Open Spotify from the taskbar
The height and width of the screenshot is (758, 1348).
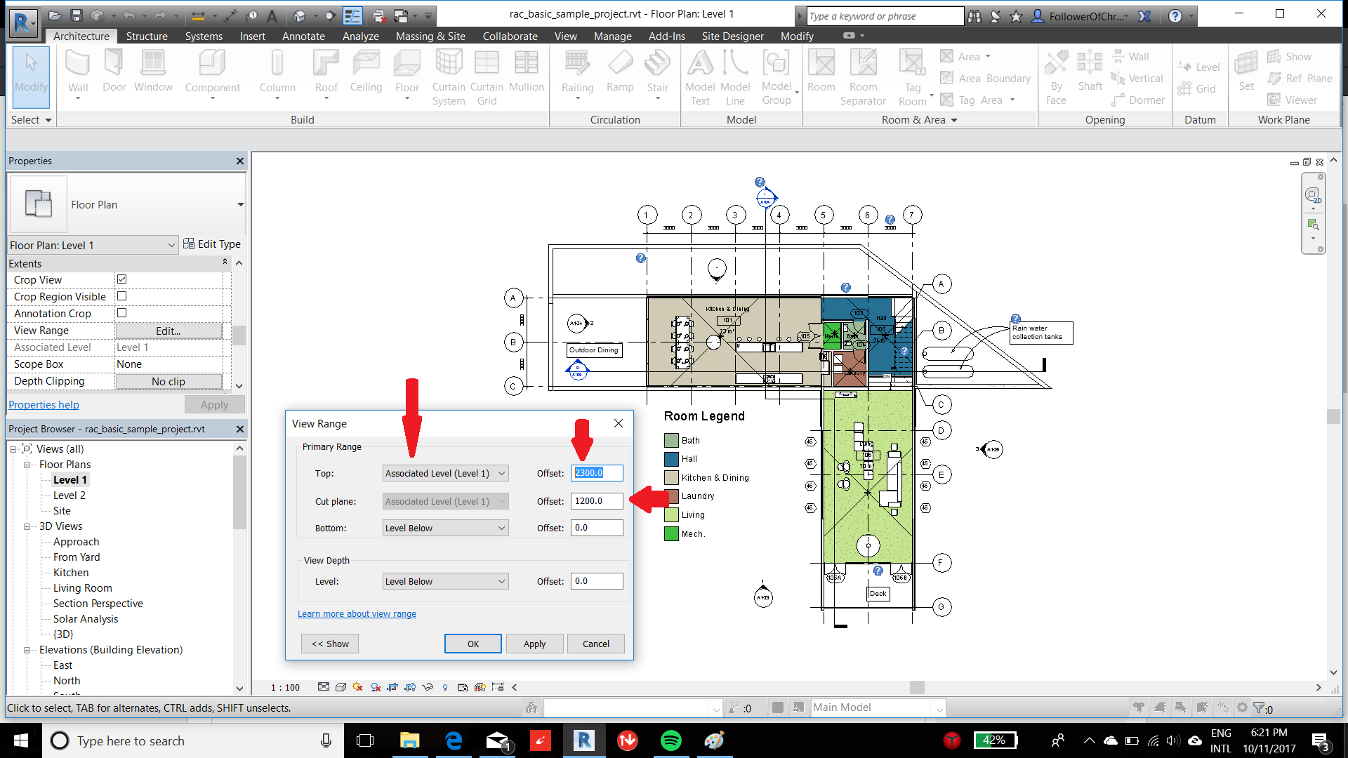coord(671,740)
